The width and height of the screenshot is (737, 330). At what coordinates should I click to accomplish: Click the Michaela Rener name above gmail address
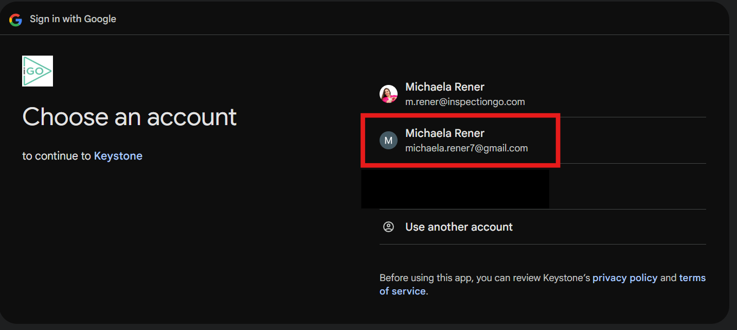pos(445,133)
